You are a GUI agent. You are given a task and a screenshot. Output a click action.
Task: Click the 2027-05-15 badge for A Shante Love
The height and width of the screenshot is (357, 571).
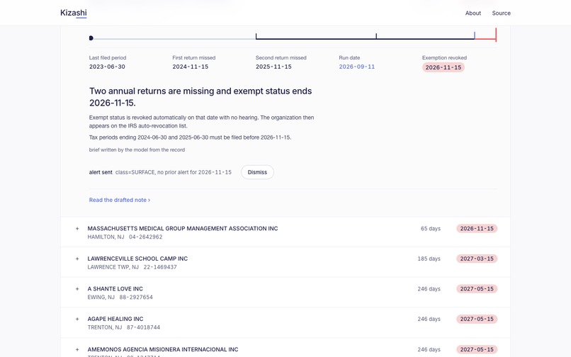coord(477,289)
